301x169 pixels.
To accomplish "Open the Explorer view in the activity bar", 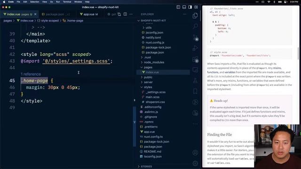I will pyautogui.click(x=195, y=15).
